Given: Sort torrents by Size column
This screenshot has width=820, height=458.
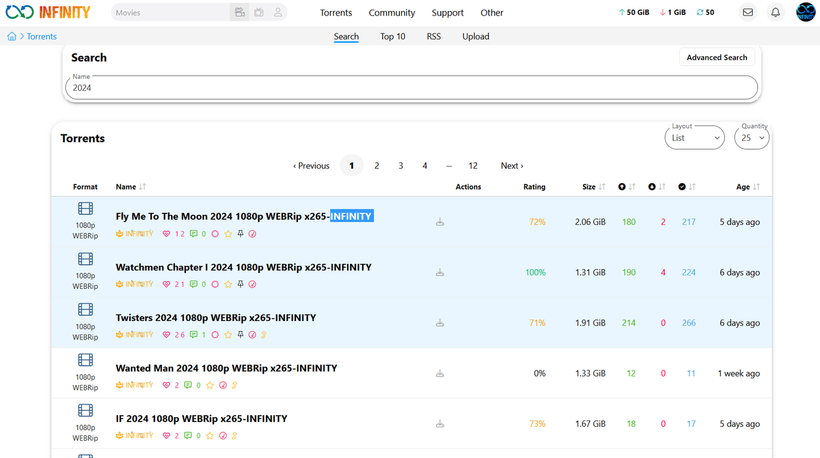Looking at the screenshot, I should (x=594, y=187).
